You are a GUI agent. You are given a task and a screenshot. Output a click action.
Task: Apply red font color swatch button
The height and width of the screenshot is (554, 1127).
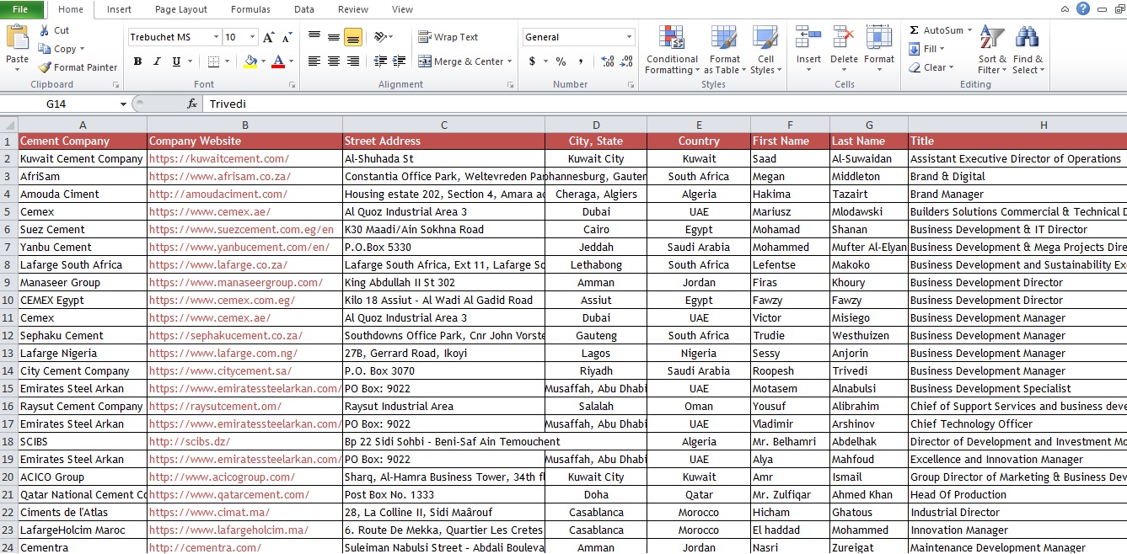tap(277, 61)
